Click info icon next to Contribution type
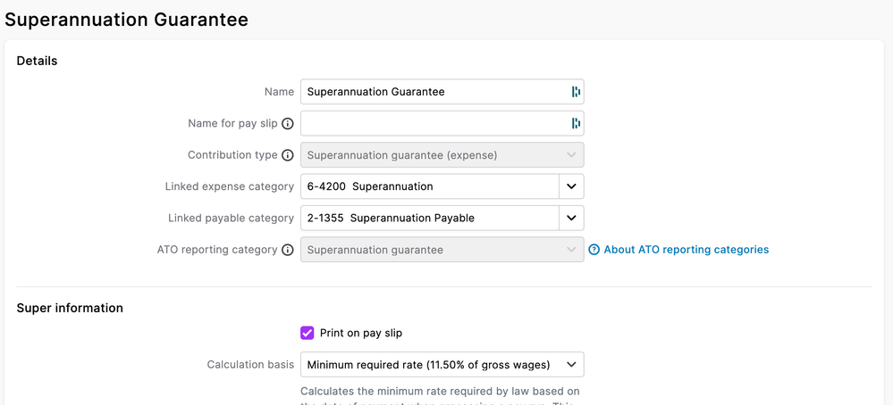Viewport: 893px width, 405px height. point(288,155)
